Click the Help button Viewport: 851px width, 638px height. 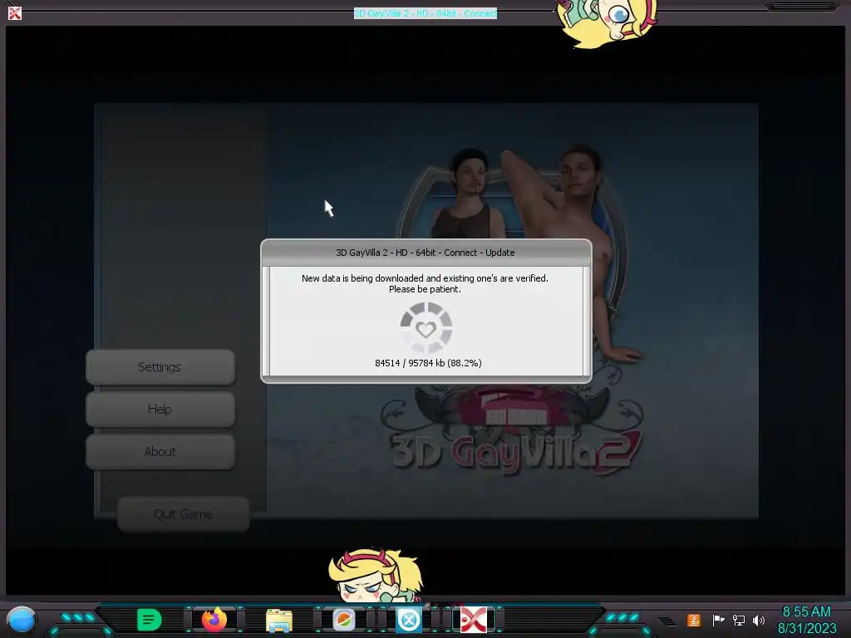pyautogui.click(x=160, y=410)
